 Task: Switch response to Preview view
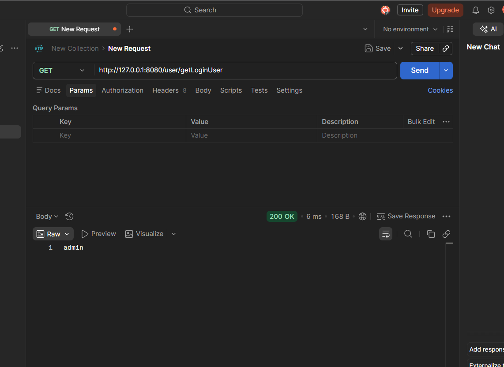click(x=98, y=234)
